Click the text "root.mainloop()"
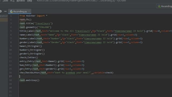This screenshot has height=97, width=172. pos(29,80)
